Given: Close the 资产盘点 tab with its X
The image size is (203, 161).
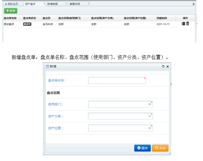Looking at the screenshot, I should [44, 4].
